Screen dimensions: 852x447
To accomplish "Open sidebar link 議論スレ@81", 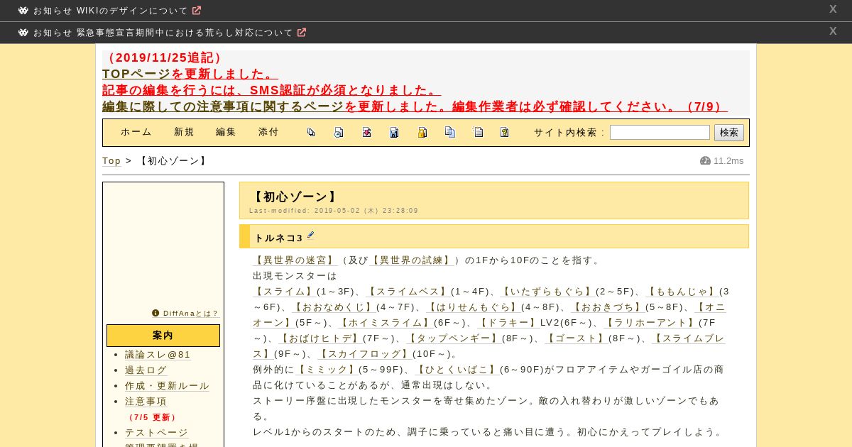I will tap(158, 355).
